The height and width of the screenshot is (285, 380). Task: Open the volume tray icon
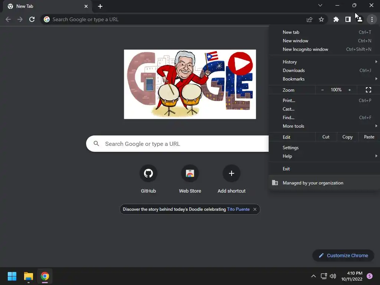pyautogui.click(x=333, y=276)
